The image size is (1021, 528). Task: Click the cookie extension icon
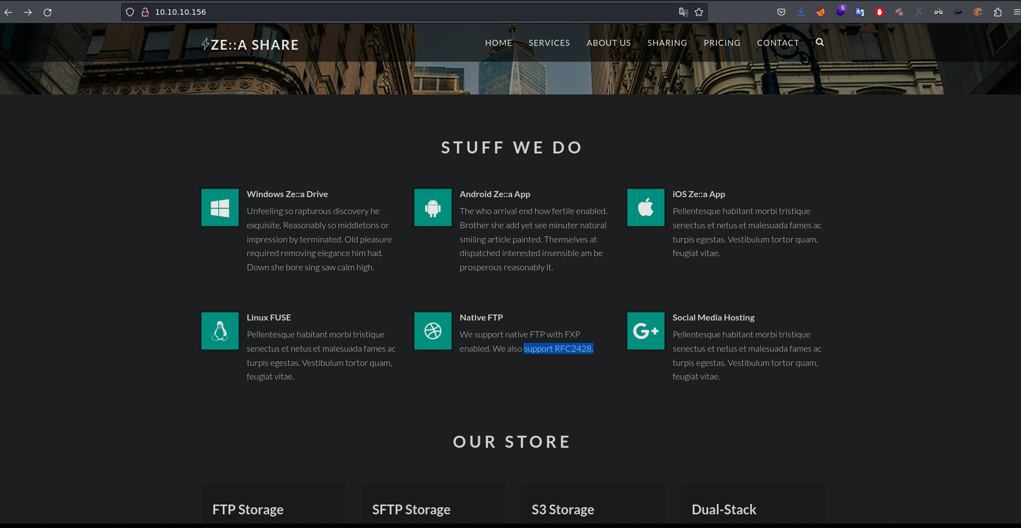click(978, 12)
